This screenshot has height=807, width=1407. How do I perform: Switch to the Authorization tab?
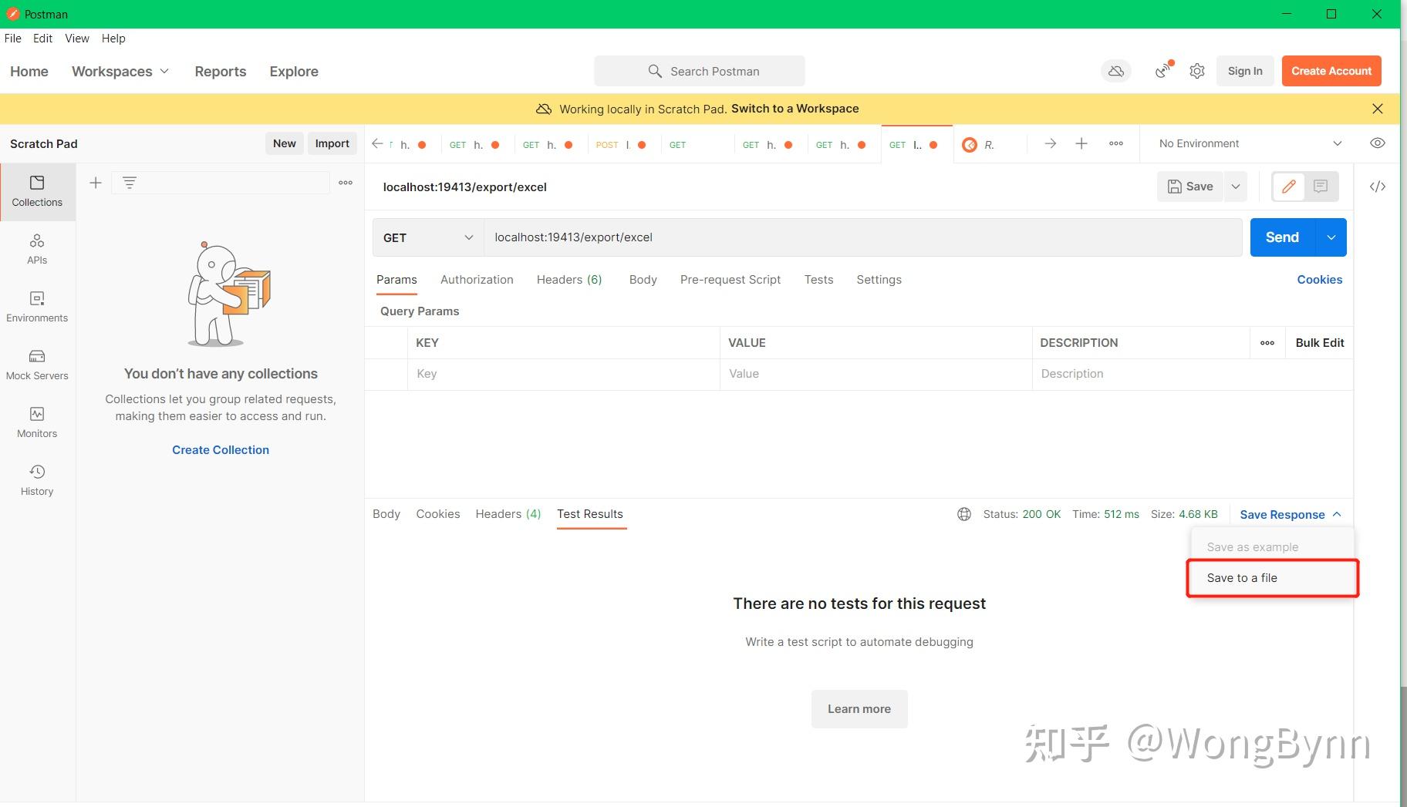477,280
